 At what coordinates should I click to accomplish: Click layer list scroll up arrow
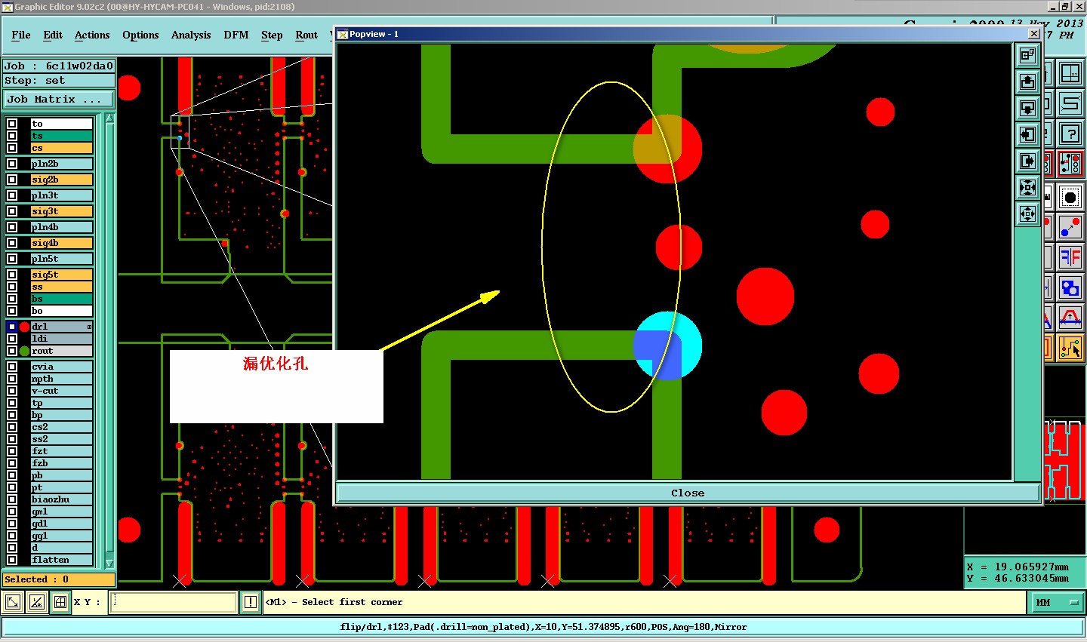coord(109,118)
